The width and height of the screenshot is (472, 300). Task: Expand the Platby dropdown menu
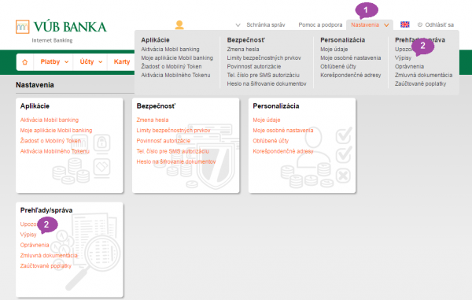point(54,61)
